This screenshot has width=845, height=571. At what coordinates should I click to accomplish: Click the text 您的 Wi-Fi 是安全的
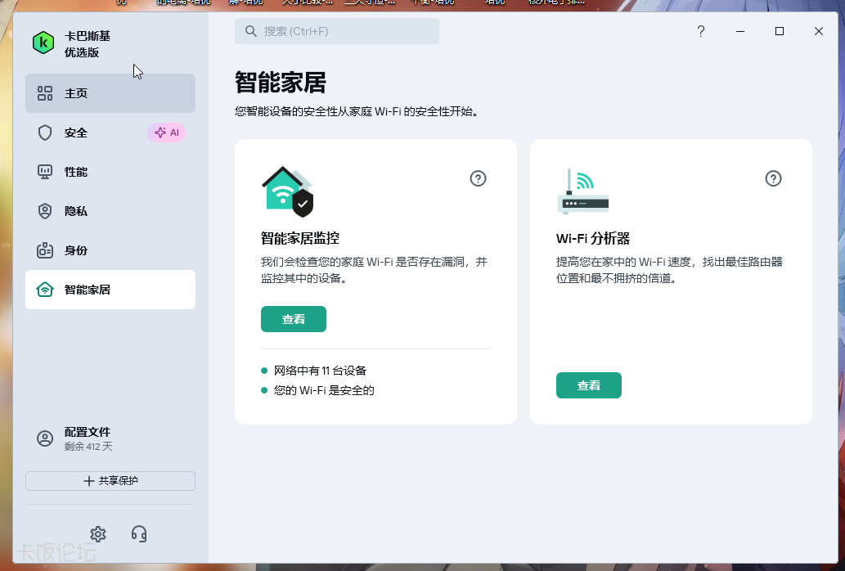tap(324, 390)
